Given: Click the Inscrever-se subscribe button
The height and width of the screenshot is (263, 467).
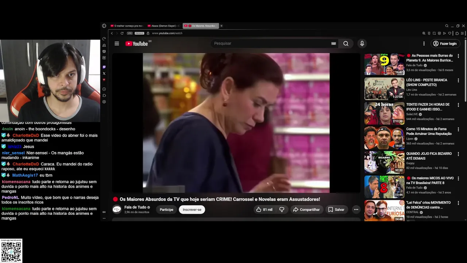Looking at the screenshot, I should (192, 210).
